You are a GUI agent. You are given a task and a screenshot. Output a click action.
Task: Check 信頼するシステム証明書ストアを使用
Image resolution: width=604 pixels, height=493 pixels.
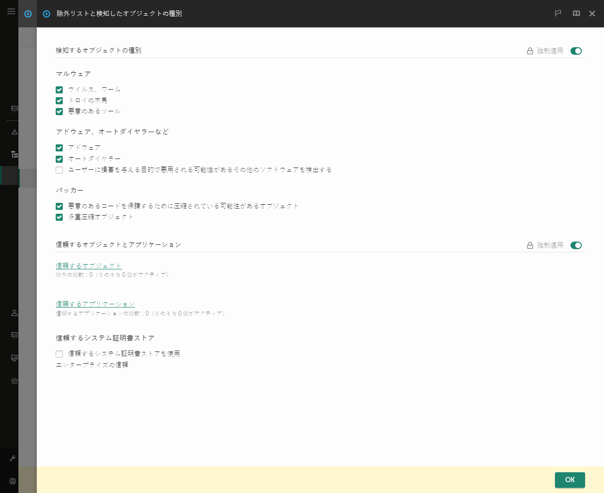point(59,353)
